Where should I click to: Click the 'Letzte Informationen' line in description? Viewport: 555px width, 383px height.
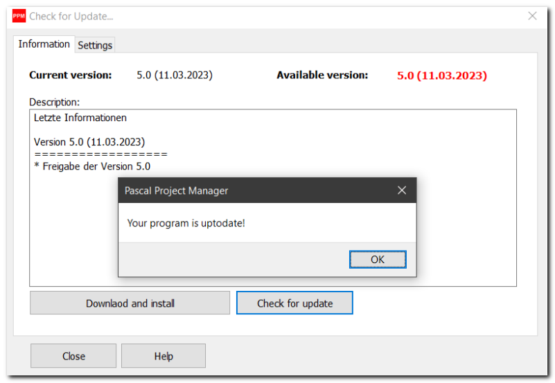tap(80, 118)
